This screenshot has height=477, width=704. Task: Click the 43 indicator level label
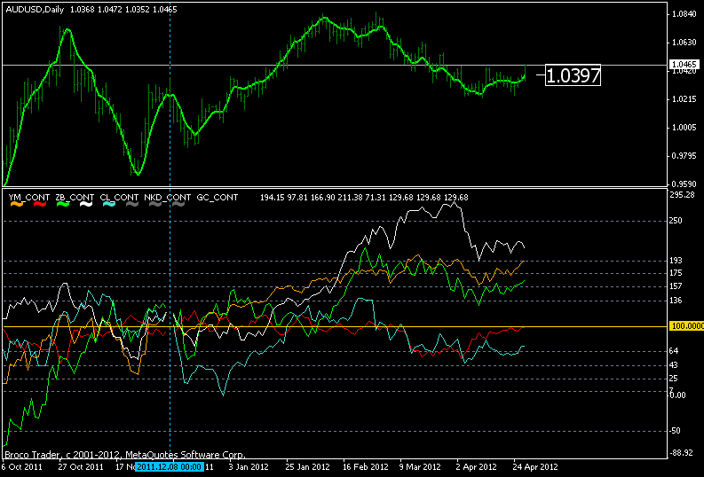pos(674,366)
